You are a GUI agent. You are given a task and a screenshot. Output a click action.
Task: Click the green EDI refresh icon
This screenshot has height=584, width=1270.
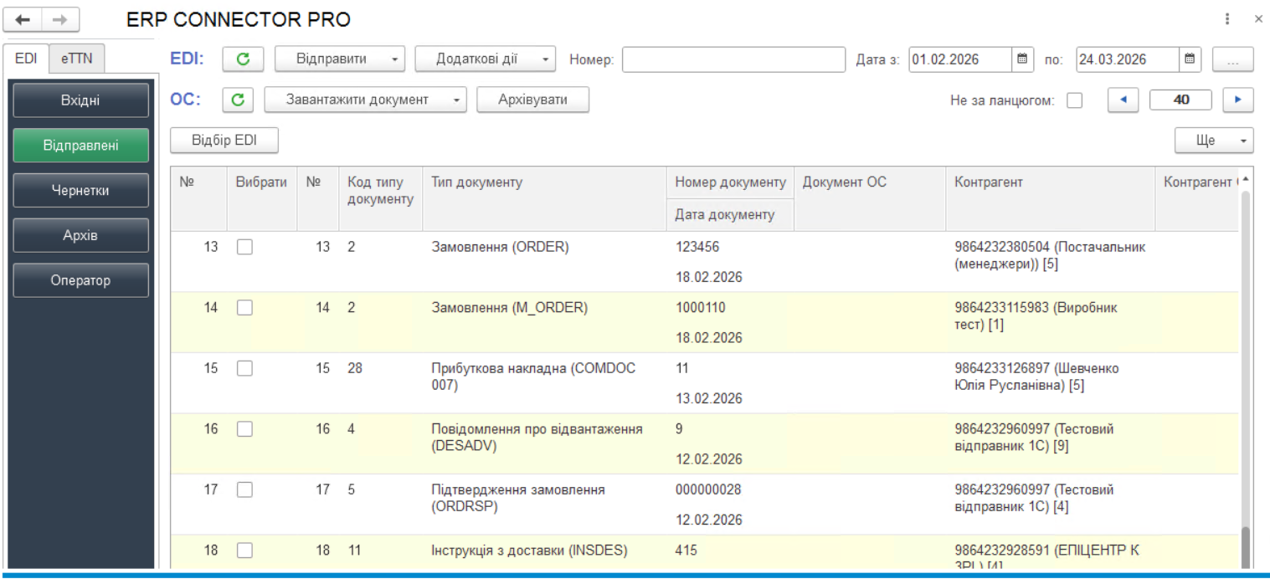coord(243,59)
